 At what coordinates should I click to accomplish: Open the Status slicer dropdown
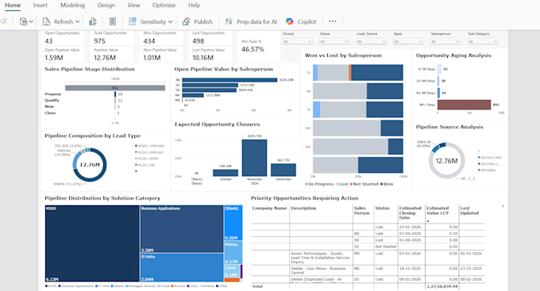(x=334, y=41)
